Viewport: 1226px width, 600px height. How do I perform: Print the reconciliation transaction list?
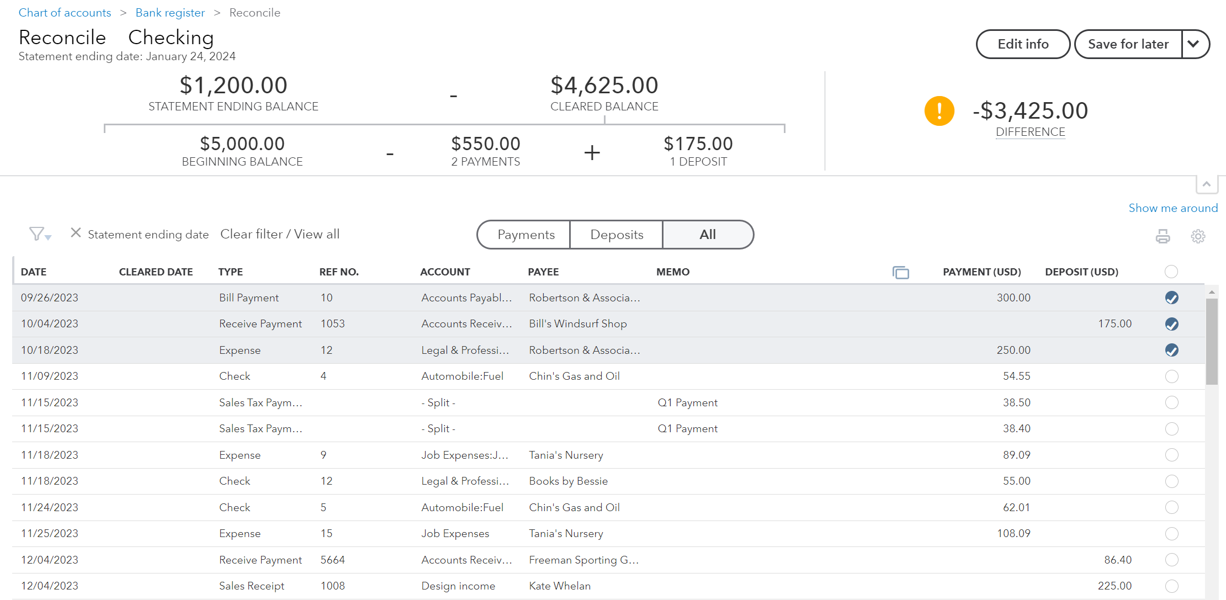pyautogui.click(x=1163, y=236)
